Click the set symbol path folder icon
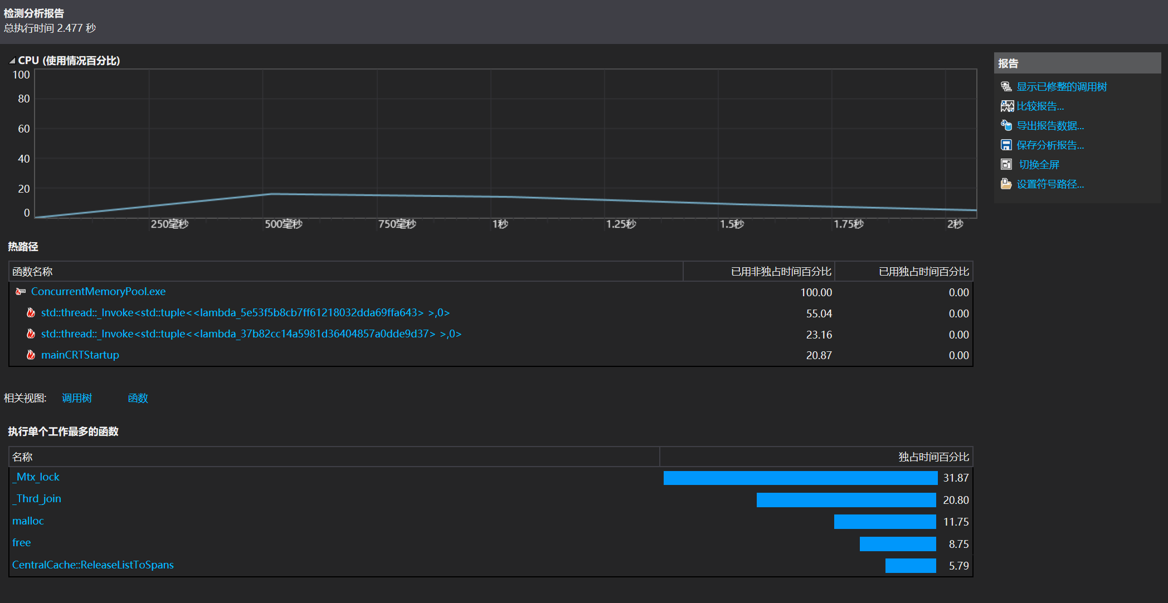The height and width of the screenshot is (603, 1168). 1006,184
